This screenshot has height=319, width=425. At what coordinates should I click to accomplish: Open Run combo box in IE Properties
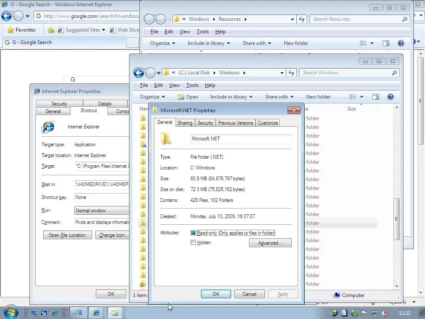click(102, 211)
